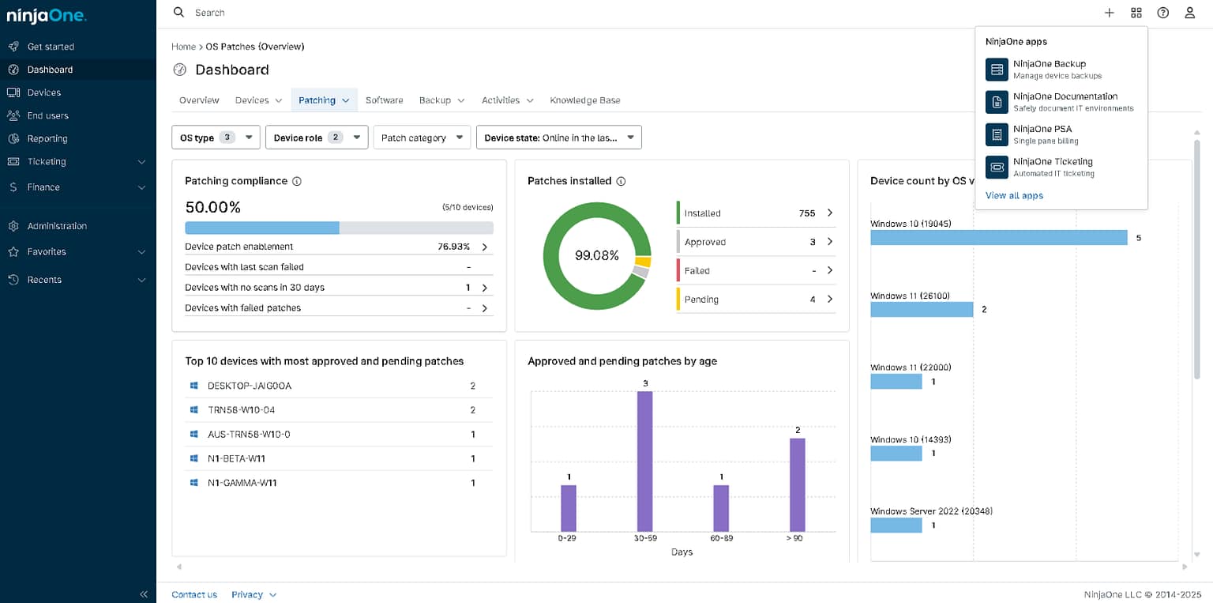The width and height of the screenshot is (1213, 603).
Task: Click the Devices sidebar icon
Action: pyautogui.click(x=13, y=92)
